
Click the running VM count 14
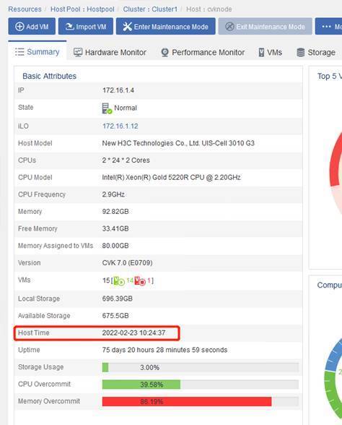click(130, 280)
